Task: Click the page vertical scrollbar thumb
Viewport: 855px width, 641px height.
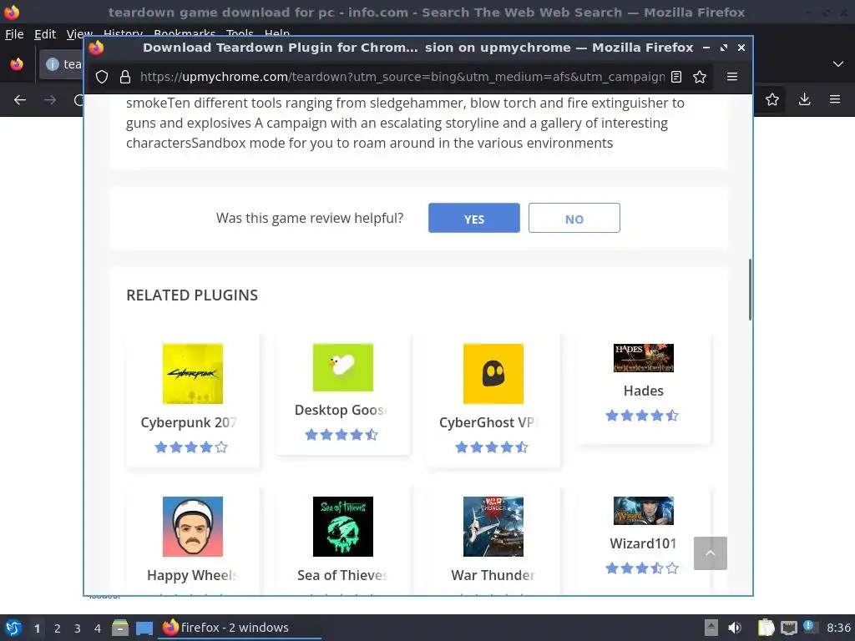Action: pyautogui.click(x=750, y=290)
